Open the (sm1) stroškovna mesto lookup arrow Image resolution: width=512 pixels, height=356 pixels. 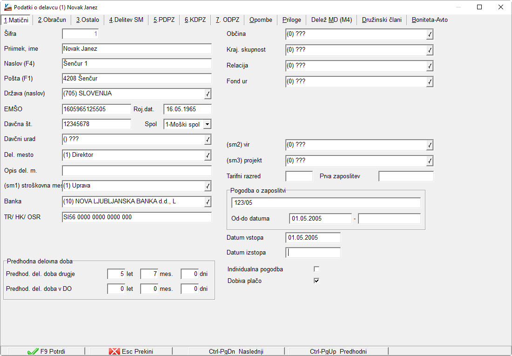click(x=208, y=186)
